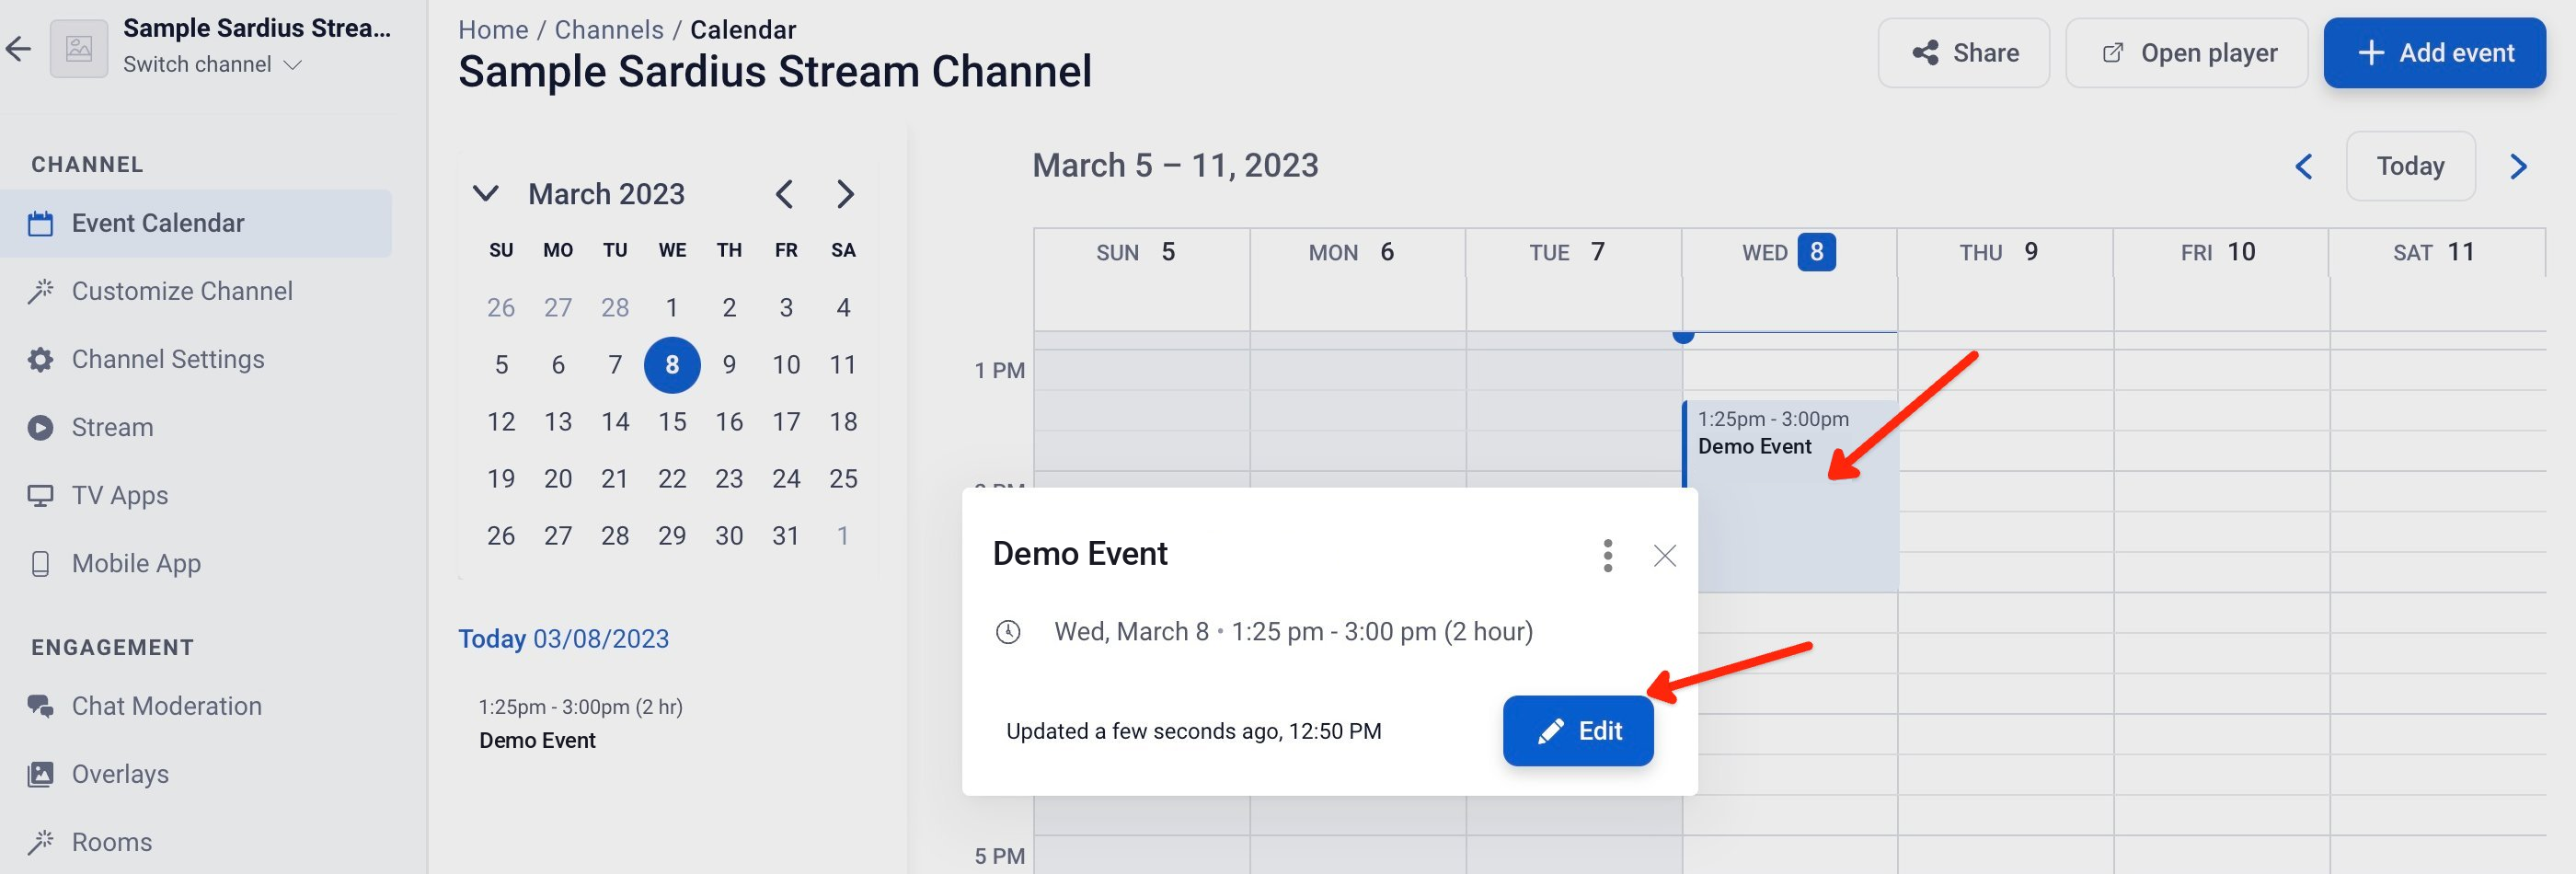2576x874 pixels.
Task: Click the Channels breadcrumb link
Action: click(609, 30)
